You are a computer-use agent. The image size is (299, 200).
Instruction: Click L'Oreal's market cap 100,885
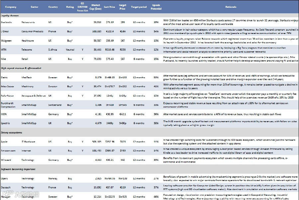point(97,31)
